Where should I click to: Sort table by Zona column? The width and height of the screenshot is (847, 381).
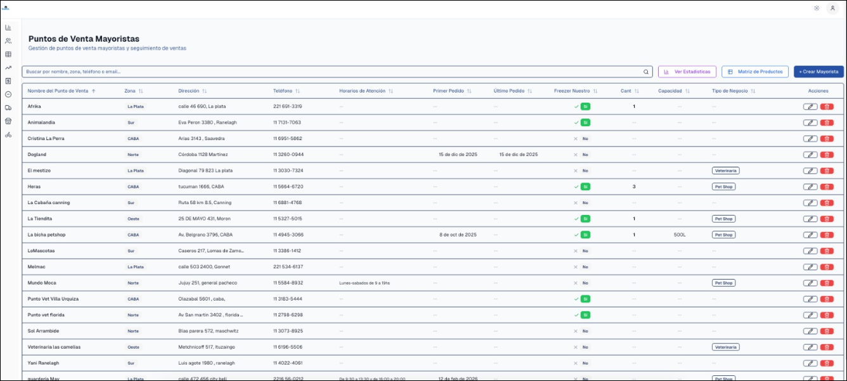point(134,91)
